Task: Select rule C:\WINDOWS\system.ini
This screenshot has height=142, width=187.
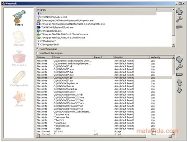Action: click(104, 83)
